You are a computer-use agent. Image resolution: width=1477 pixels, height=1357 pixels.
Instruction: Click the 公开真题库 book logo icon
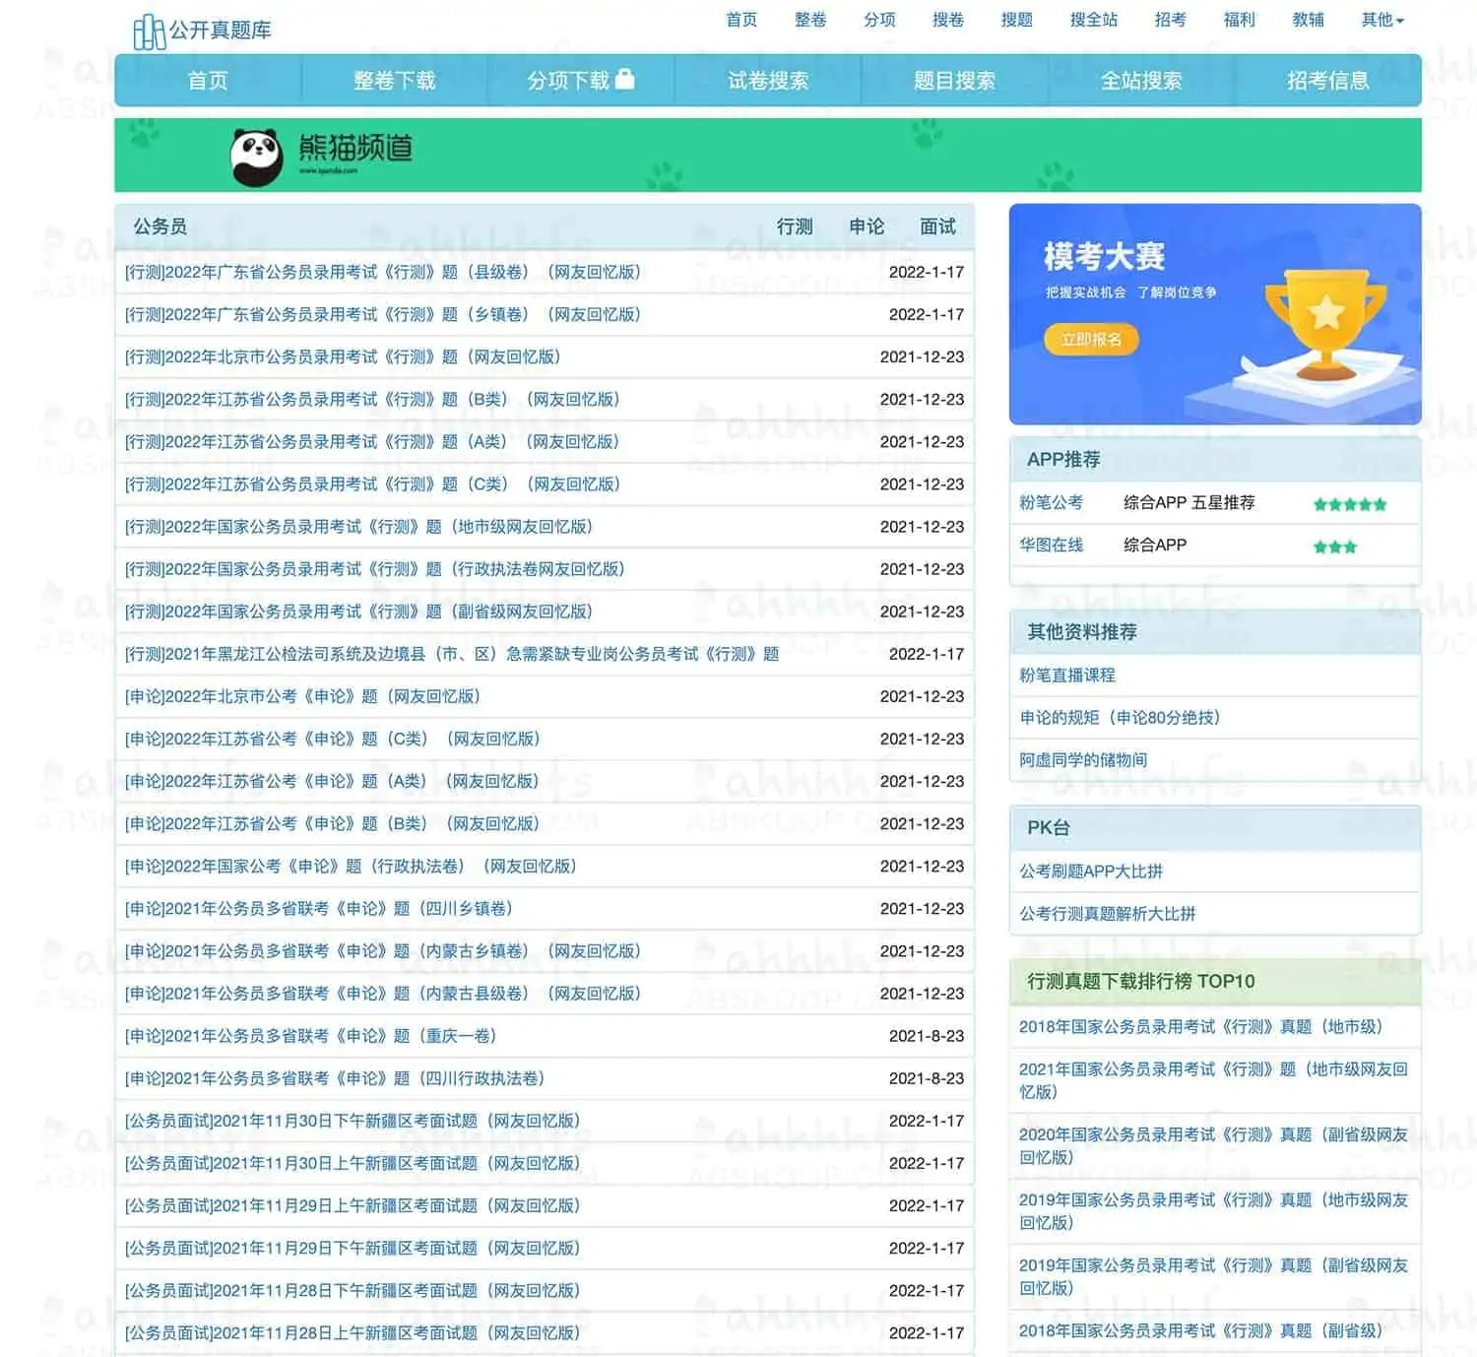[148, 29]
